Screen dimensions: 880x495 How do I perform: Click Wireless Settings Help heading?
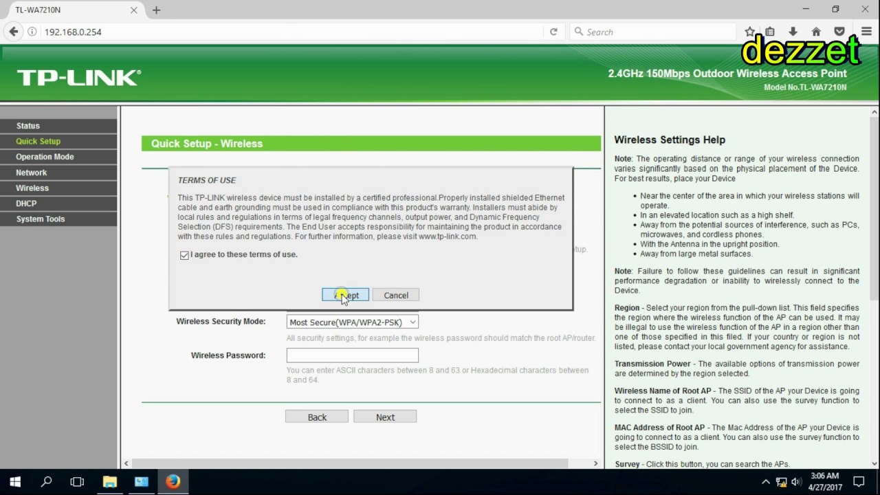(670, 140)
